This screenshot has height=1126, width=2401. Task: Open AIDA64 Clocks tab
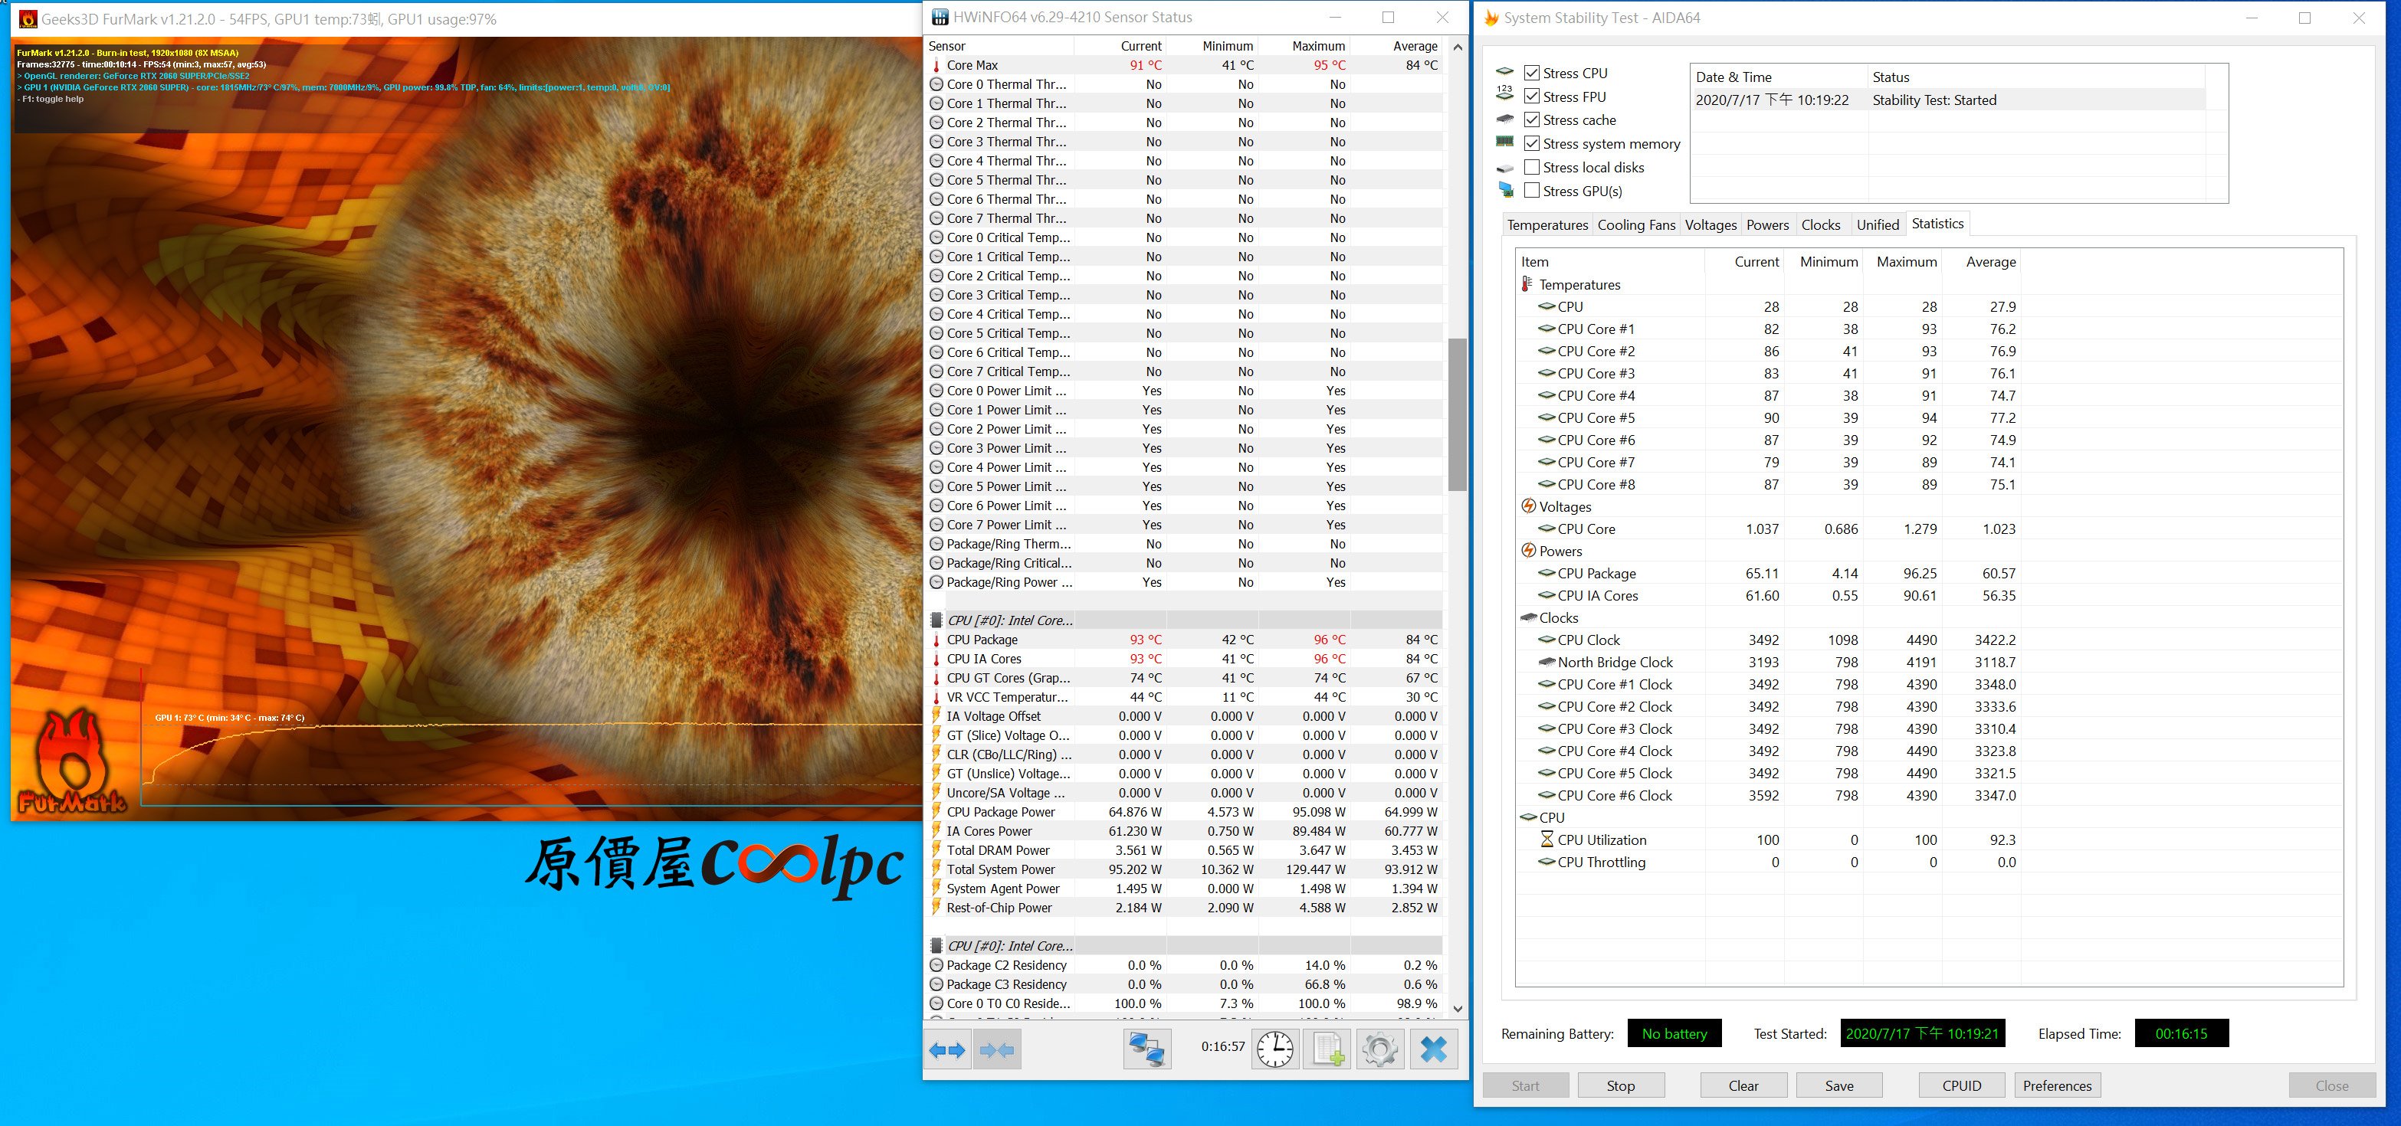1820,224
